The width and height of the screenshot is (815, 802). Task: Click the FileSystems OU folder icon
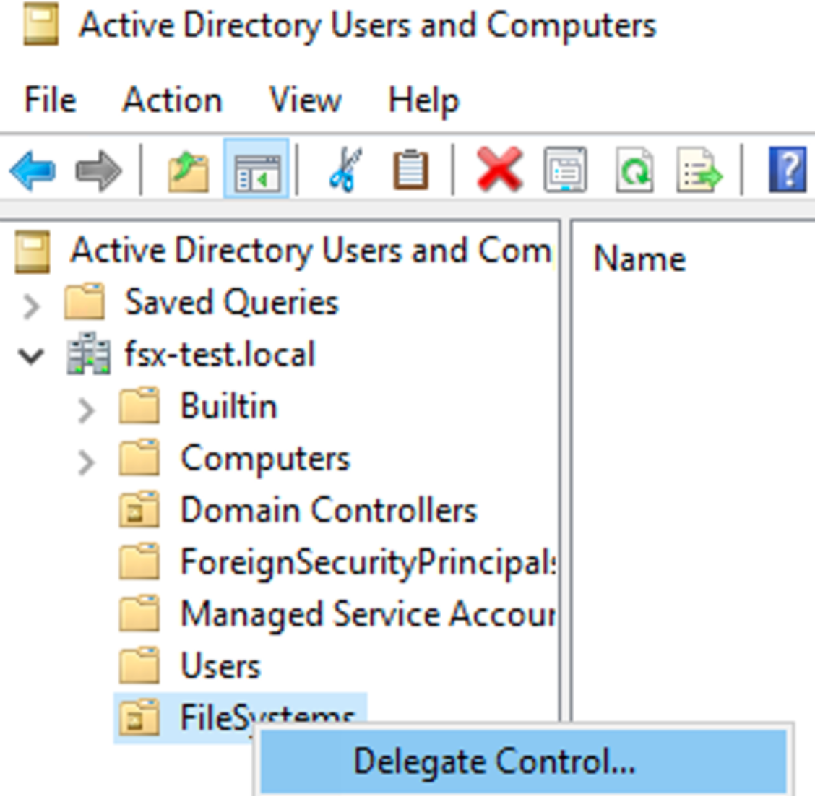pyautogui.click(x=139, y=717)
